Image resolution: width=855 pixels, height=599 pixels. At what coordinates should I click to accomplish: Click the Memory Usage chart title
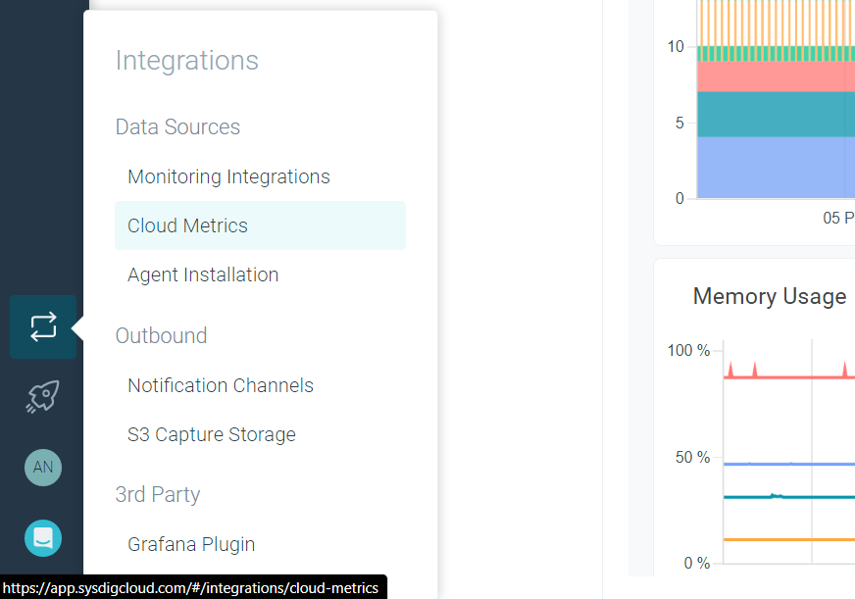point(770,296)
